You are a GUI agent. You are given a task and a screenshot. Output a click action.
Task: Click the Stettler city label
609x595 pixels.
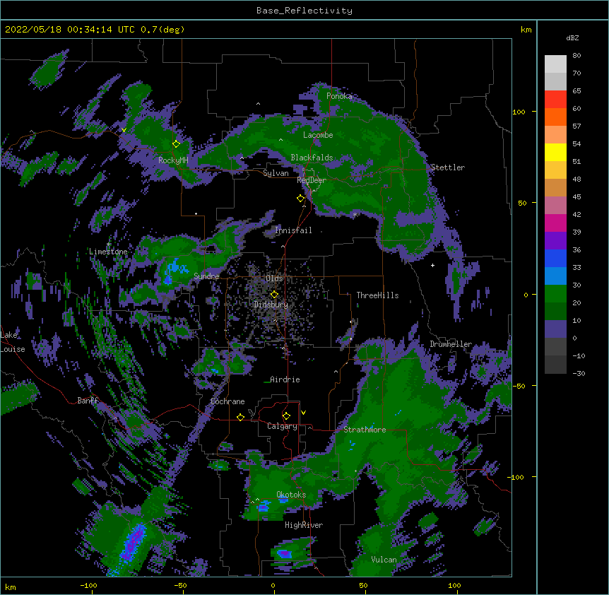(x=448, y=167)
